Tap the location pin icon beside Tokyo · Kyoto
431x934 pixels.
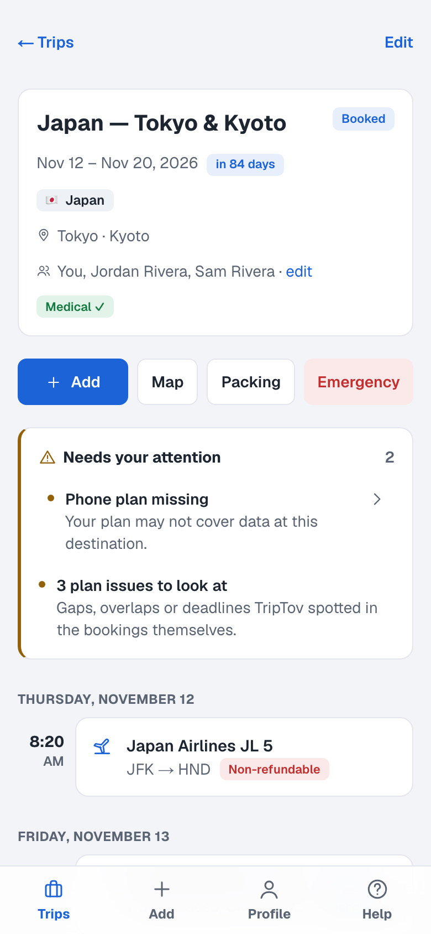tap(43, 236)
